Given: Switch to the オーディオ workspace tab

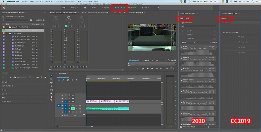Looking at the screenshot, I should (118, 8).
